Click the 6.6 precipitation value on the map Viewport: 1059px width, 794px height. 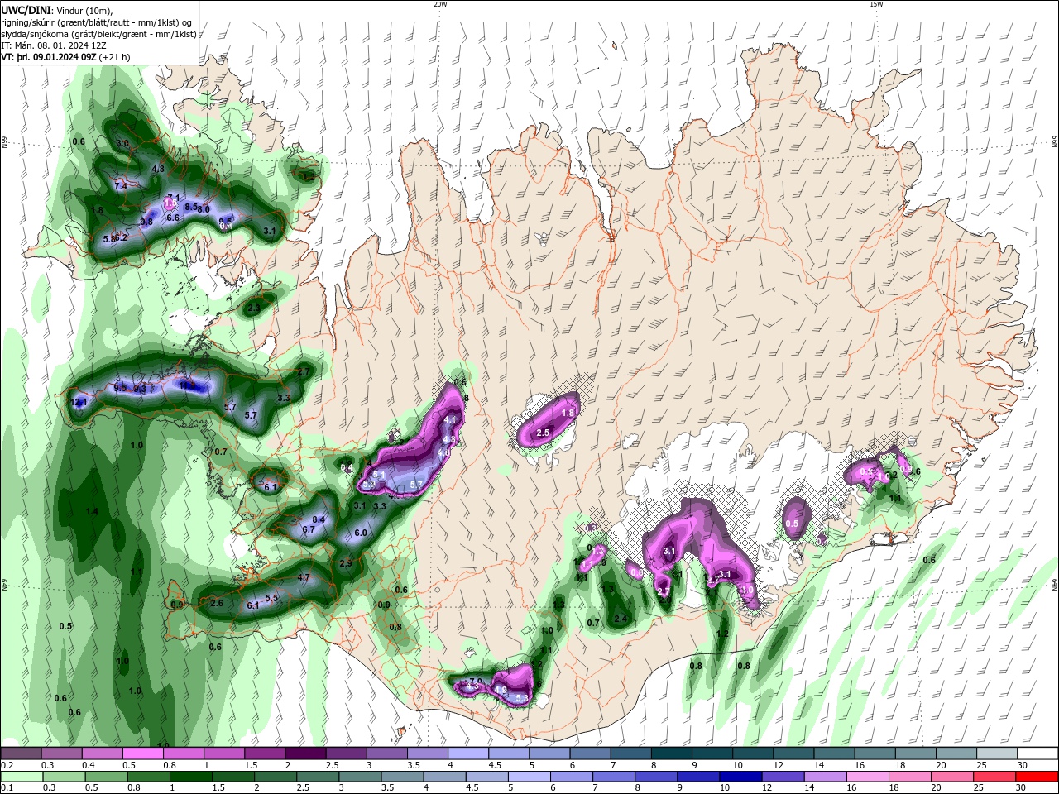[173, 218]
